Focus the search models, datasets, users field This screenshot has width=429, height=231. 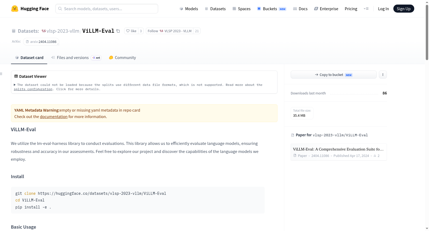click(x=107, y=9)
